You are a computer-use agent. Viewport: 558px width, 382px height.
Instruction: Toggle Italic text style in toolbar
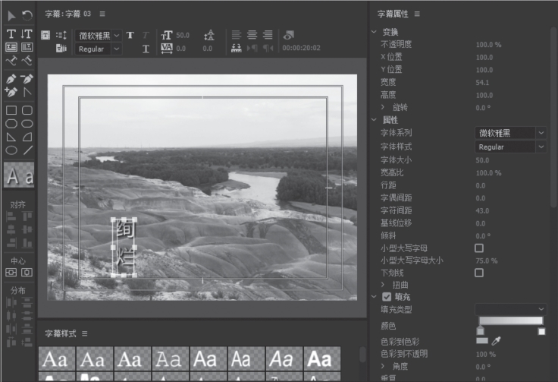pyautogui.click(x=146, y=35)
